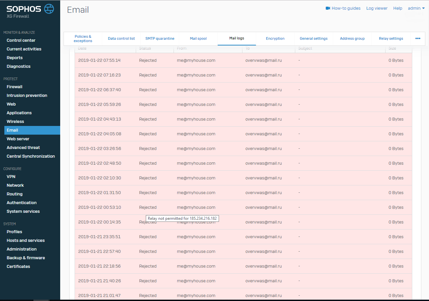Open Control center in sidebar
429x301 pixels.
[21, 40]
